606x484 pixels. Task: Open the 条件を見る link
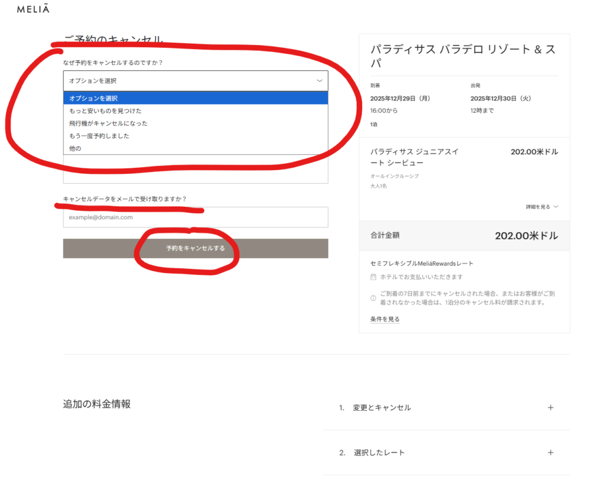(x=385, y=319)
